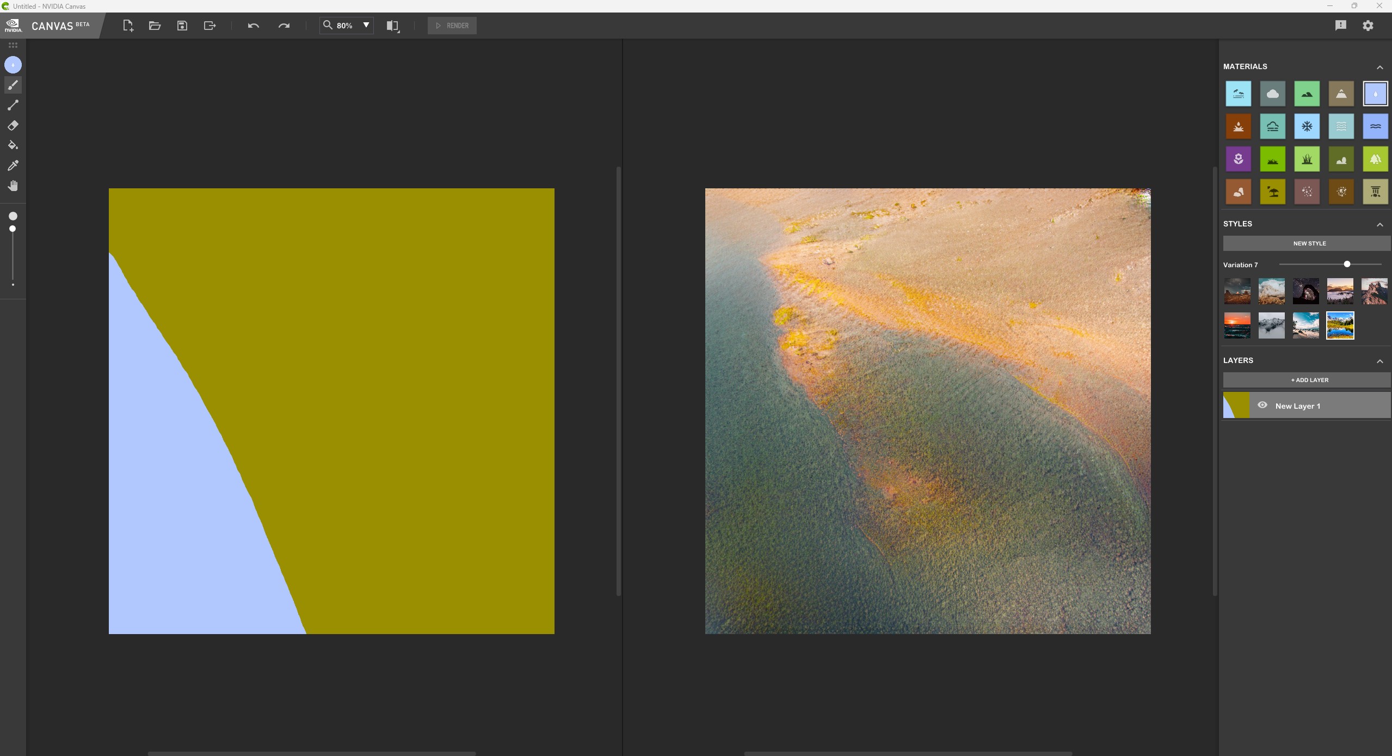This screenshot has width=1392, height=756.
Task: Click the Variation 7 label
Action: (1241, 265)
